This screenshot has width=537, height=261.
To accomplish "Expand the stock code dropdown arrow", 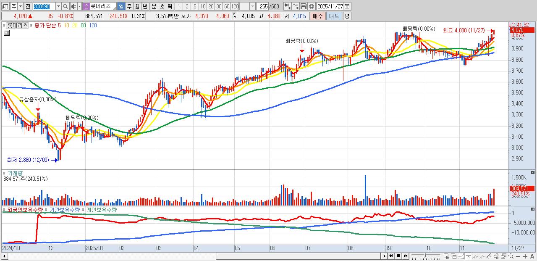I will pos(58,6).
